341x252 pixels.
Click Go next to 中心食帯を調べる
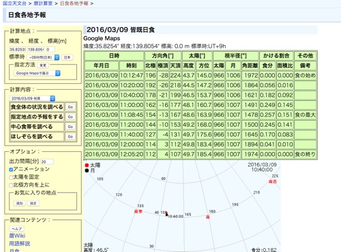70,127
